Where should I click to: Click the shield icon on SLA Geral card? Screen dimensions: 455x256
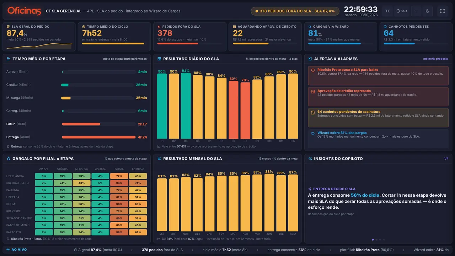point(8,27)
